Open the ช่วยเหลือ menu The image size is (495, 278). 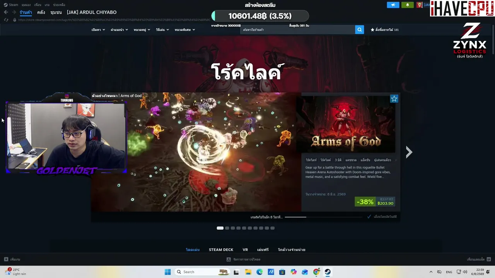[x=59, y=5]
